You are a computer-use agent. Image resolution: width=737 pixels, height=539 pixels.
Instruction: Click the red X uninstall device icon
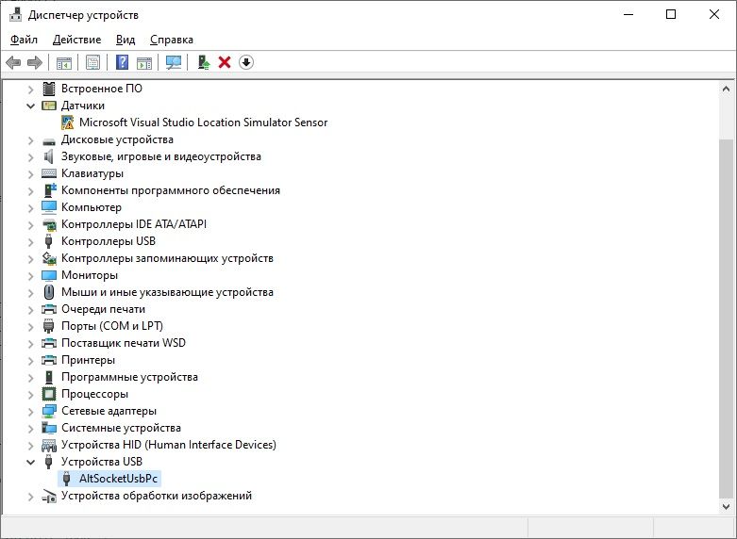pyautogui.click(x=225, y=62)
